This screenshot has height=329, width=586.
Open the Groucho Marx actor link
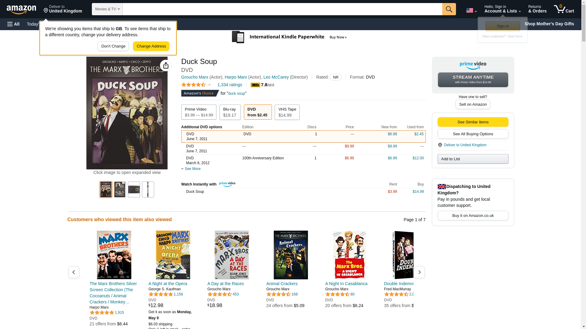click(x=195, y=77)
